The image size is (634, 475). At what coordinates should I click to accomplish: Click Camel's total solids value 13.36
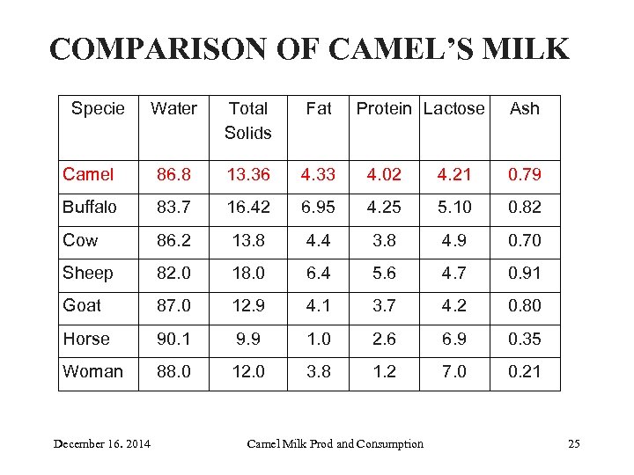(247, 174)
